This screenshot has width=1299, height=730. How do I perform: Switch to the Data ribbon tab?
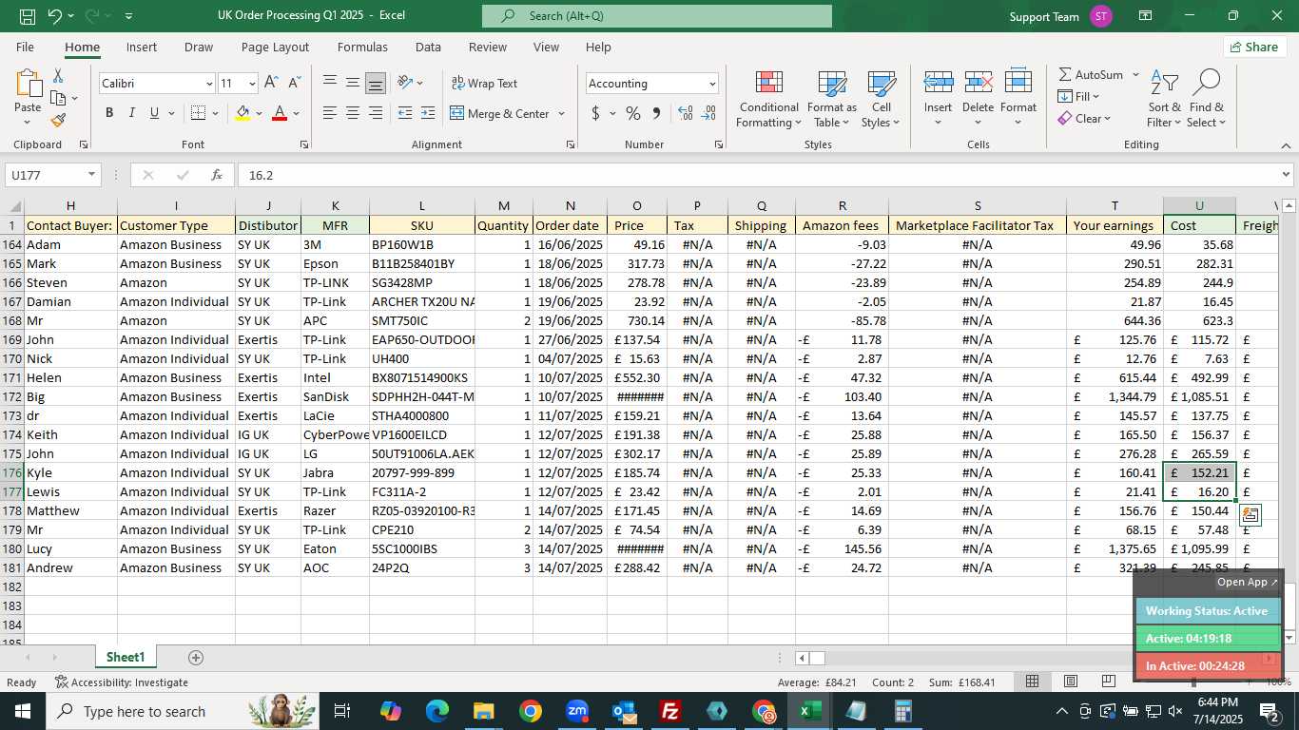click(x=428, y=47)
